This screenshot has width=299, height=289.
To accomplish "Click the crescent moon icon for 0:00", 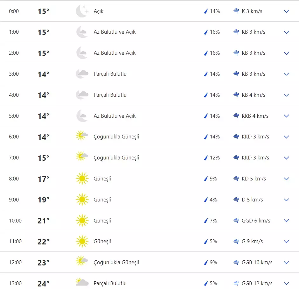I will (82, 11).
